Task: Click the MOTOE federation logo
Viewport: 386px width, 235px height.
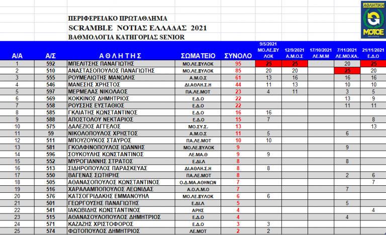Action: pos(373,20)
